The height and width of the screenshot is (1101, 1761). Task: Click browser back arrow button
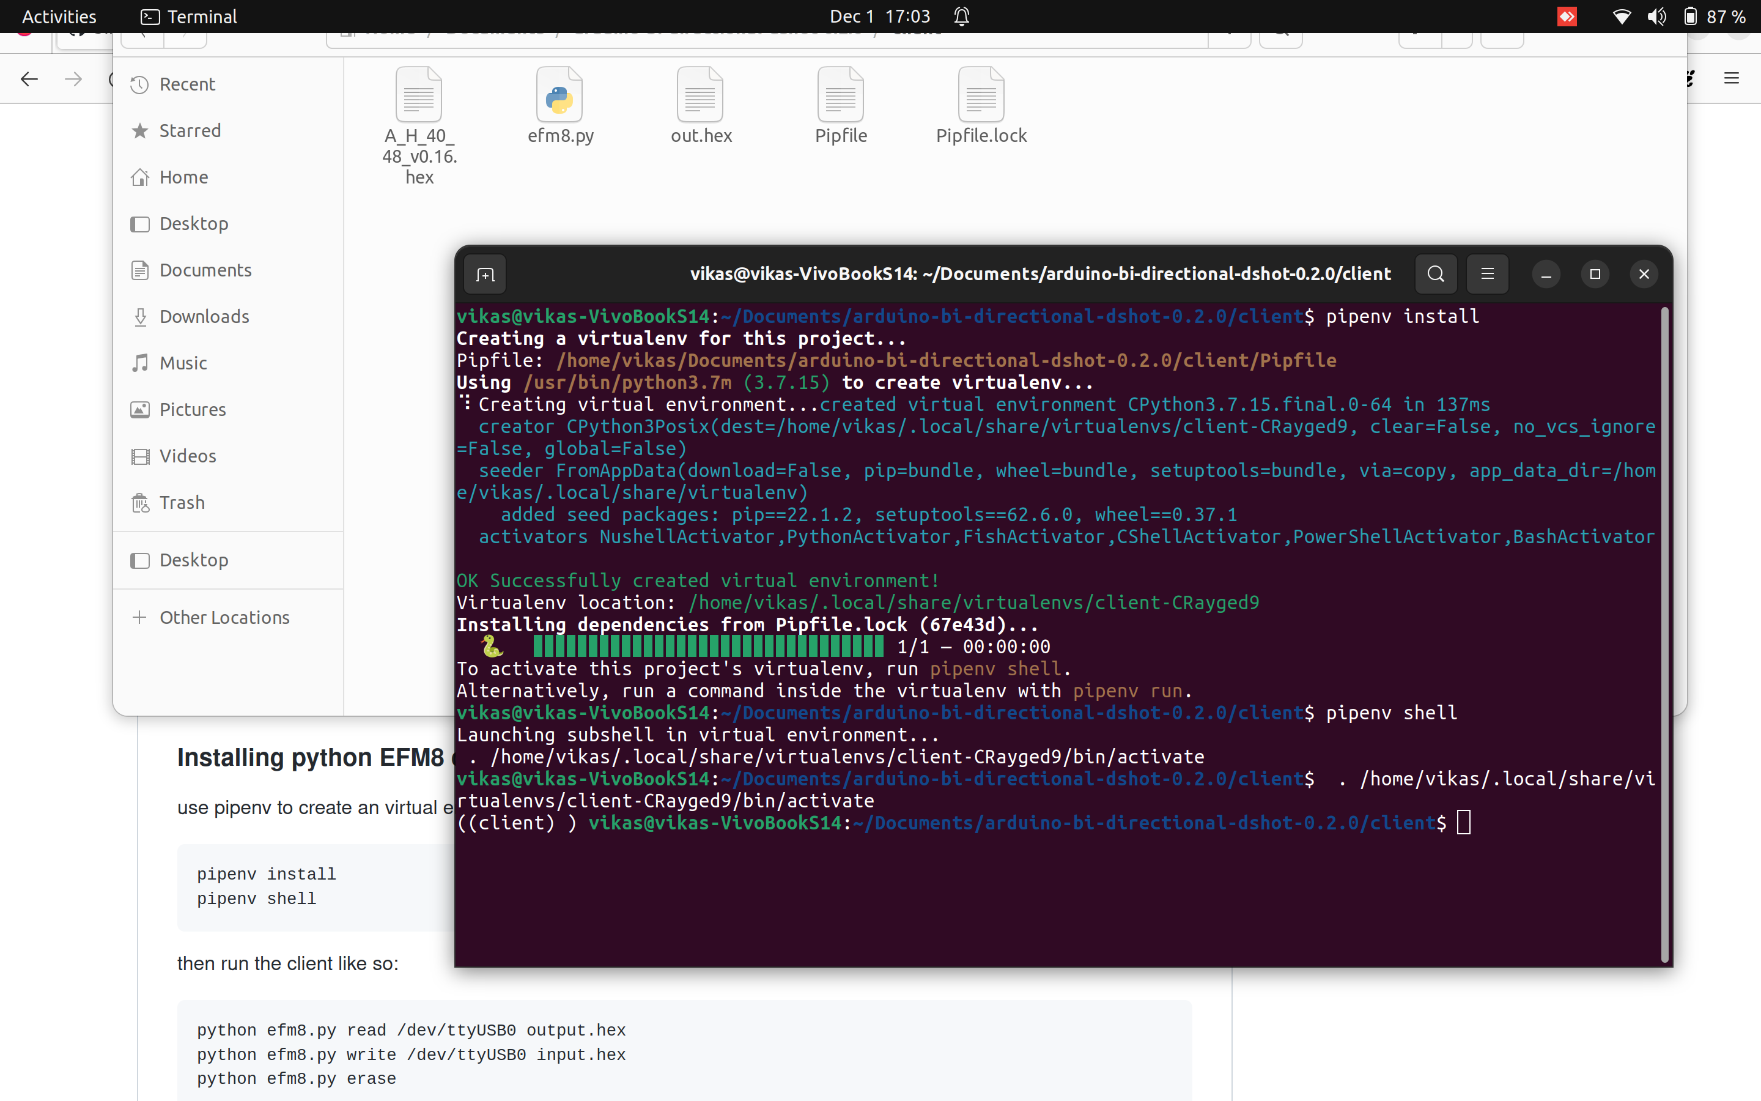(x=29, y=79)
